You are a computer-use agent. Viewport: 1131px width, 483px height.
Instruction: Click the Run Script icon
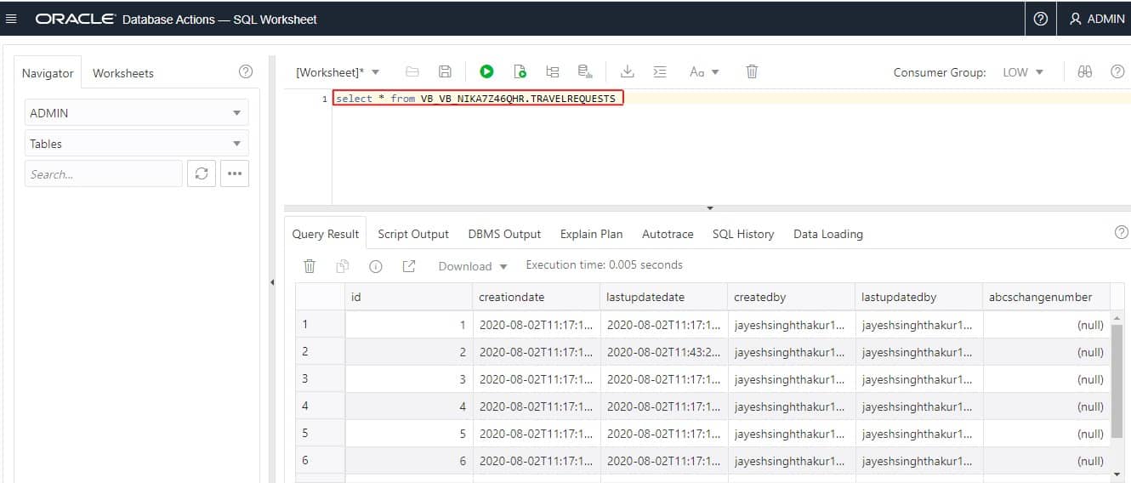tap(520, 72)
